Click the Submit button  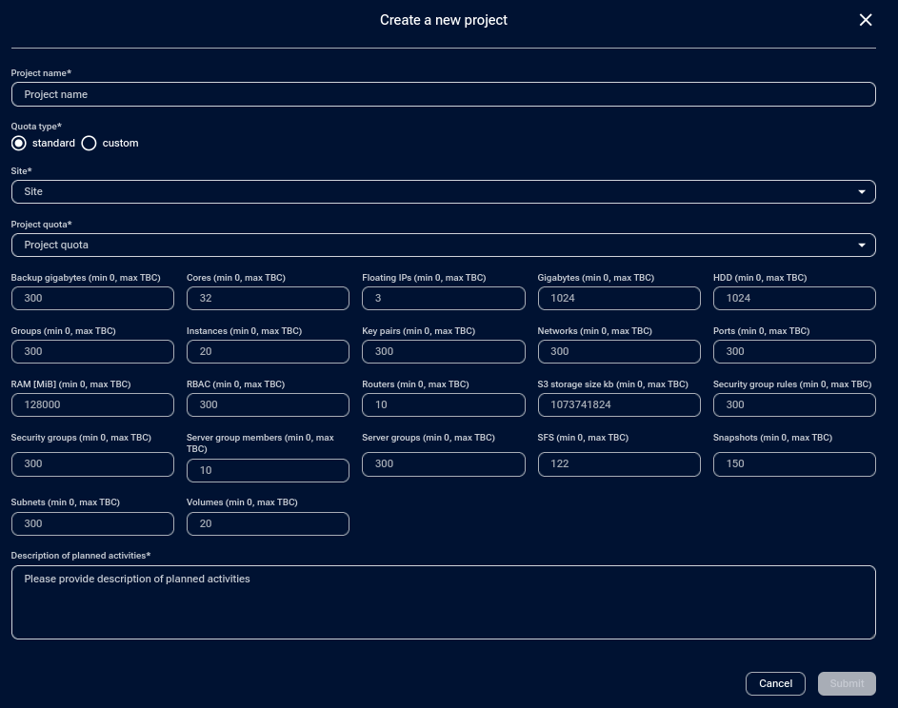click(847, 683)
